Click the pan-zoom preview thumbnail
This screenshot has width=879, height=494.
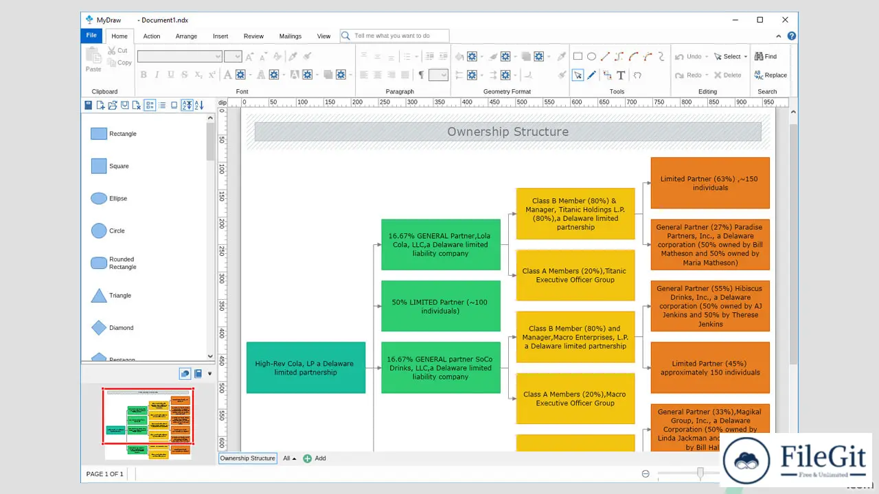click(x=148, y=423)
